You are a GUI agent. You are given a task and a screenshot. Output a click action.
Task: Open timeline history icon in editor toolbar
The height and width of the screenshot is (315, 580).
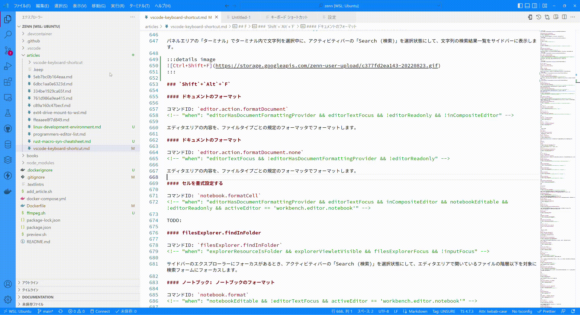click(539, 17)
